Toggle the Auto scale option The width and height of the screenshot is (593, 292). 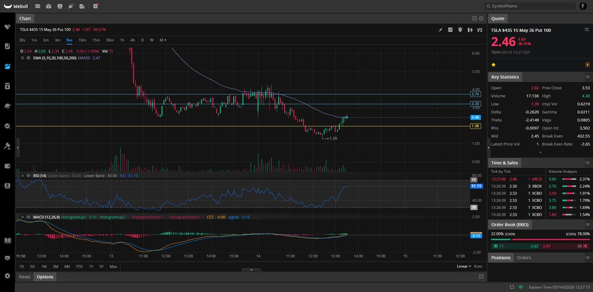coord(478,266)
